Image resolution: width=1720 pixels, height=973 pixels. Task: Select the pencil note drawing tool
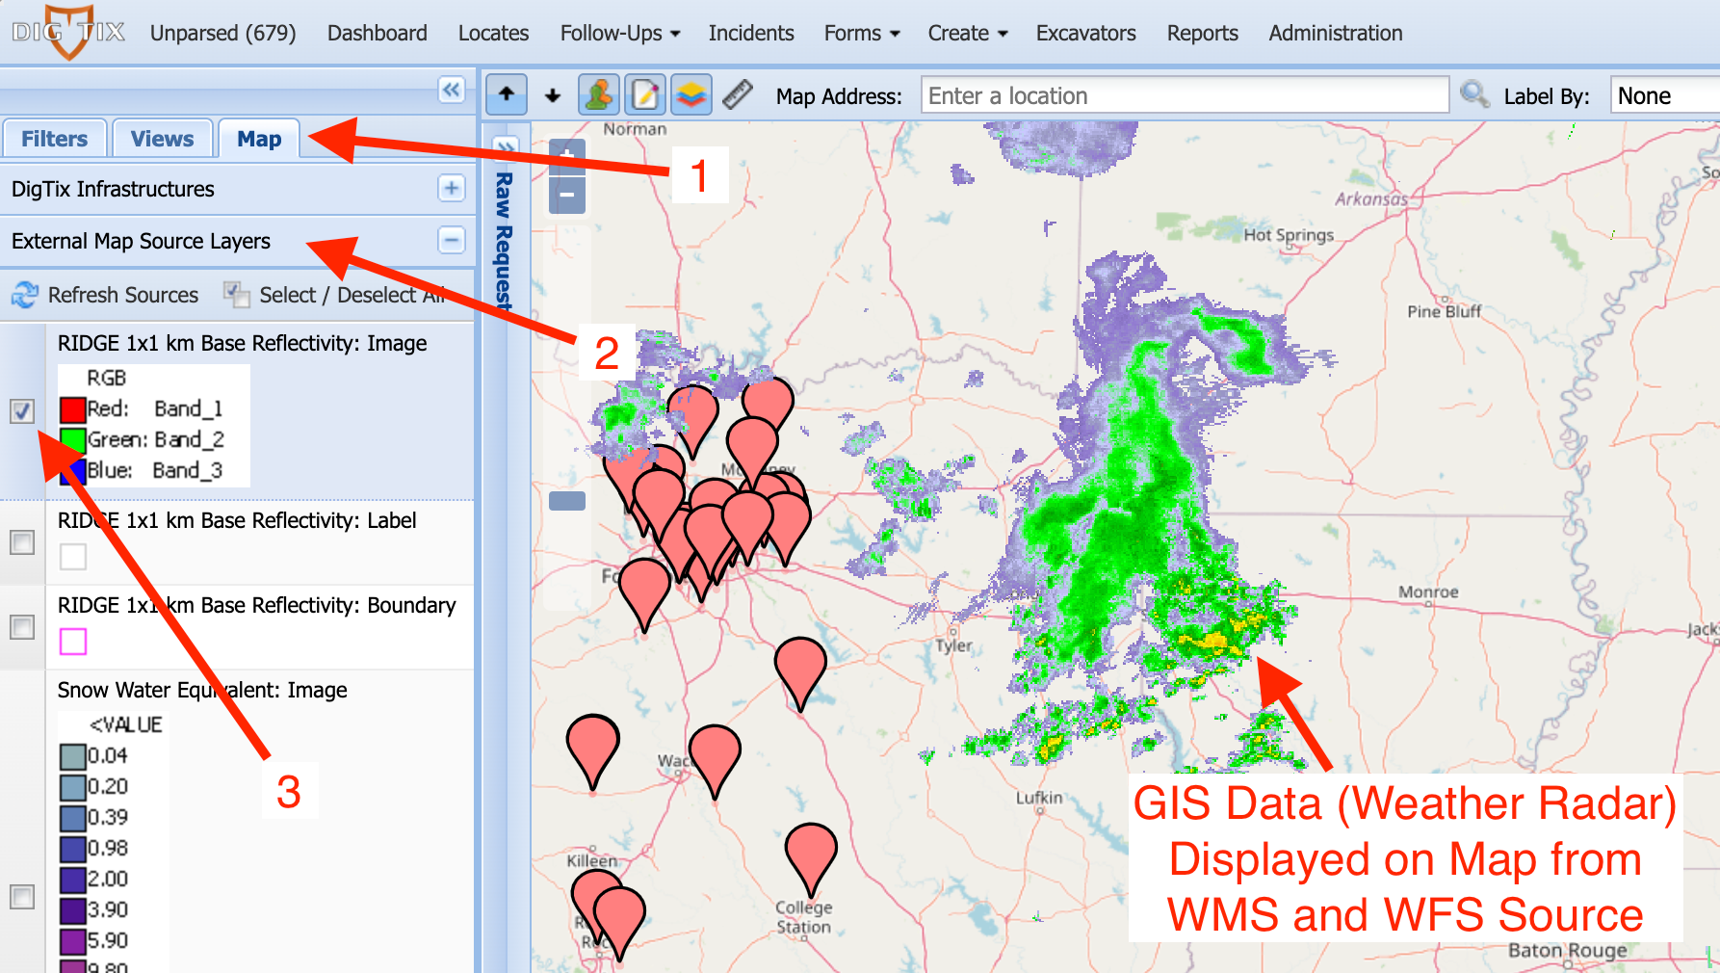click(x=645, y=94)
